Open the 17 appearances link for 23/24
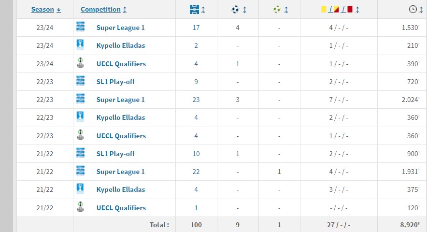Viewport: 427px width, 232px height. (x=196, y=28)
